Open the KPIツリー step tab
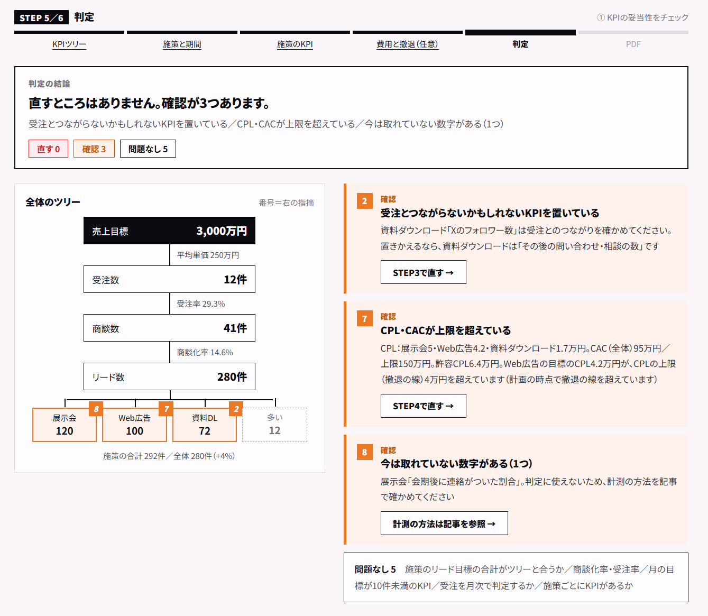 (69, 44)
